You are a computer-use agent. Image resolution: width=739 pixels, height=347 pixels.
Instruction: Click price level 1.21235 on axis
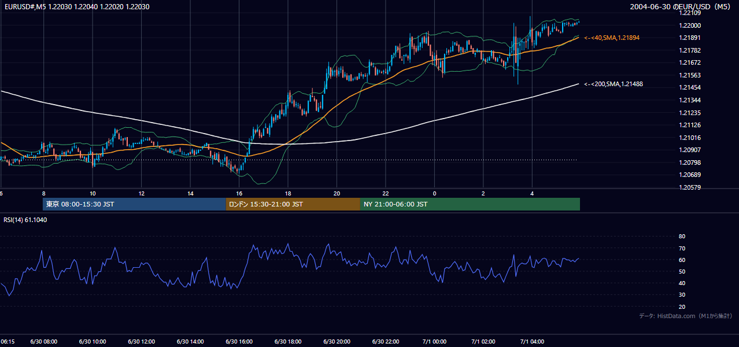click(x=690, y=113)
